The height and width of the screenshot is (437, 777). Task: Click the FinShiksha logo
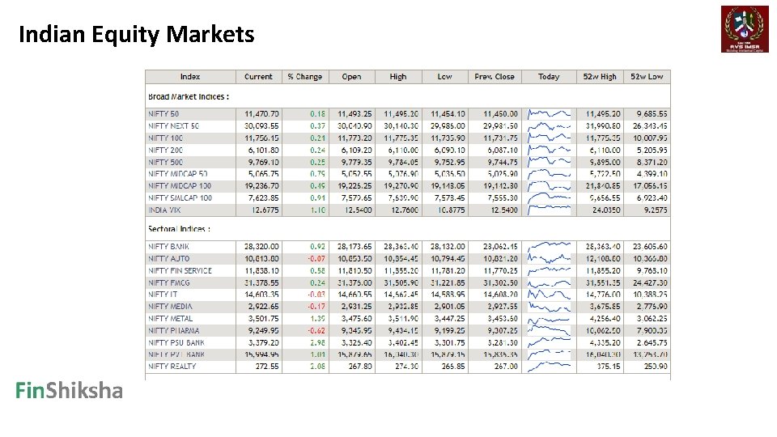[x=70, y=392]
